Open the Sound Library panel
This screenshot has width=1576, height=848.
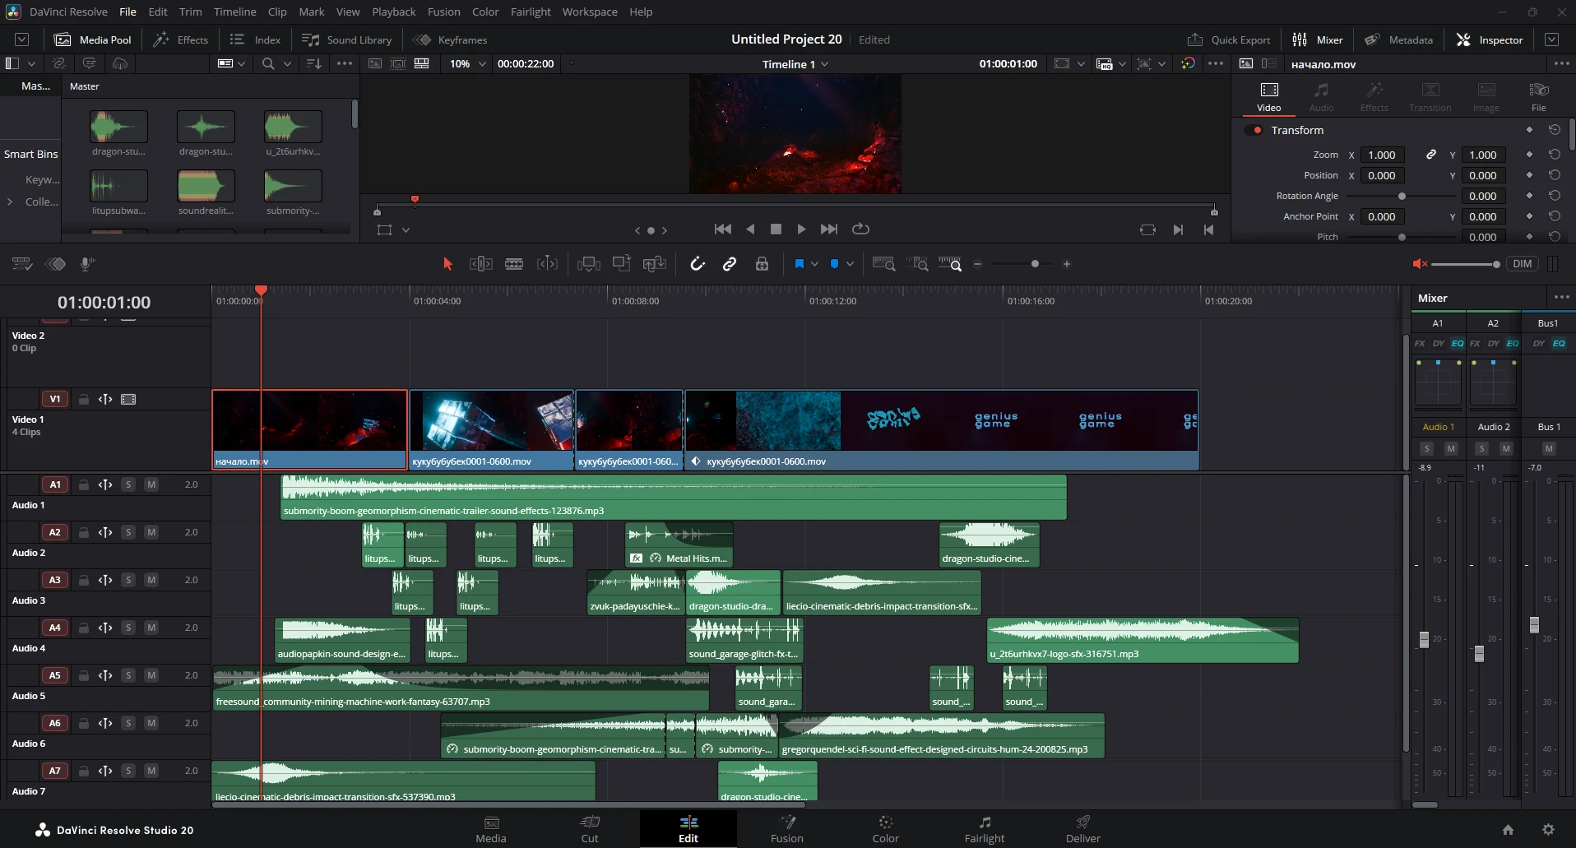(x=346, y=39)
